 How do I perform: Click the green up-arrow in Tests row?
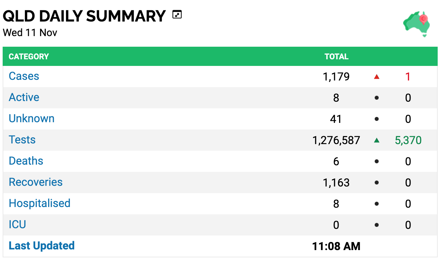(376, 140)
